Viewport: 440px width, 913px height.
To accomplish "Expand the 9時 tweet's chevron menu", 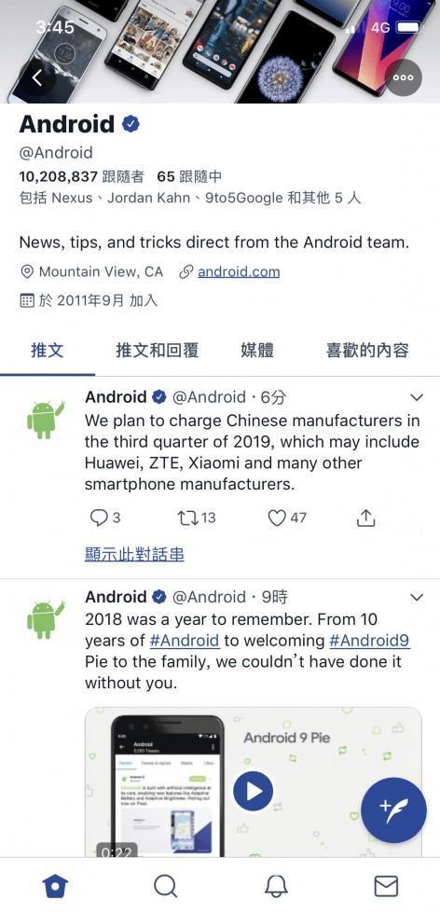I will pyautogui.click(x=417, y=598).
